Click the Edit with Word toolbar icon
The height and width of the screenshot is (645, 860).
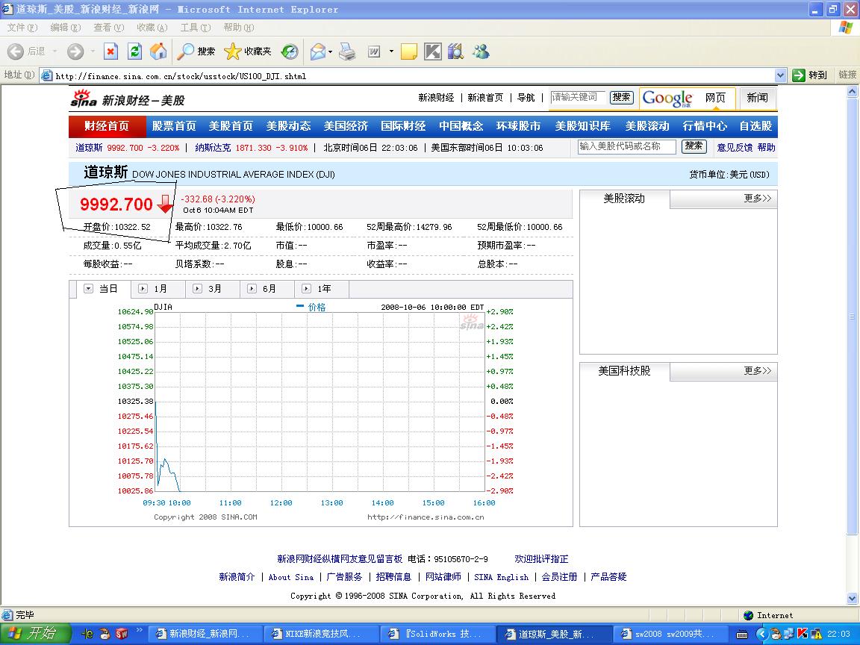[374, 52]
